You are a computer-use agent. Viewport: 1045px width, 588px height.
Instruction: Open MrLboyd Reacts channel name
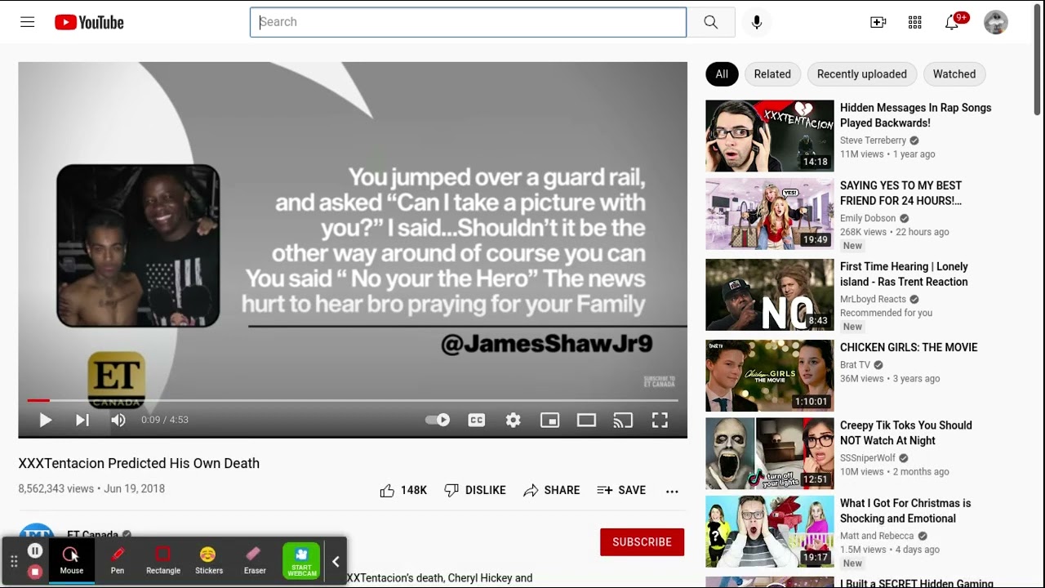click(873, 300)
